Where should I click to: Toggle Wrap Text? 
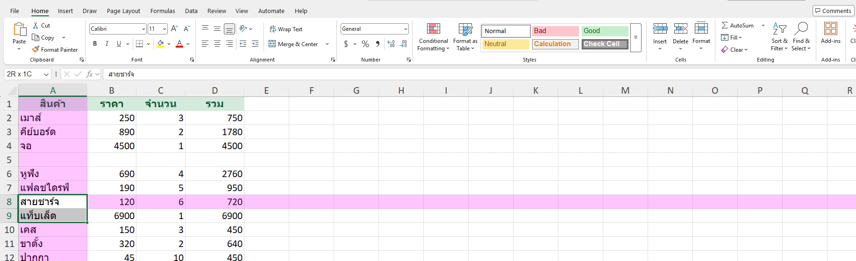pyautogui.click(x=285, y=29)
